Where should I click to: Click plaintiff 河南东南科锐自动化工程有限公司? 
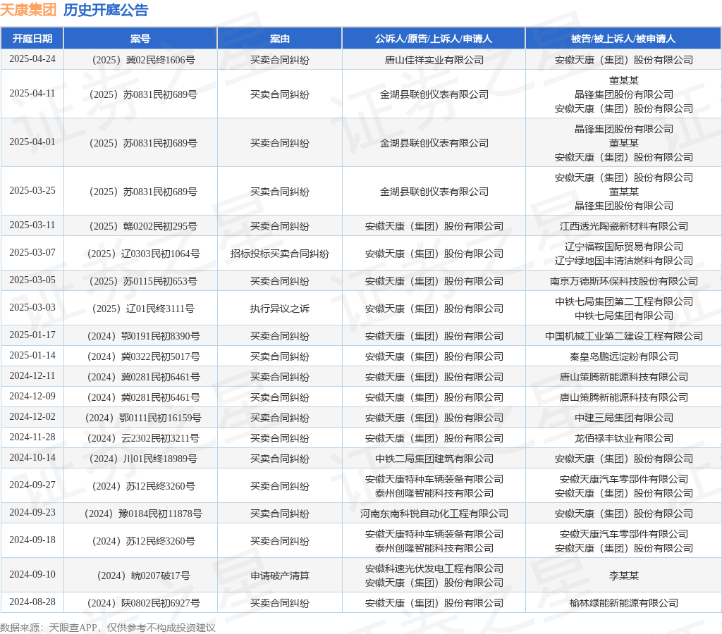[434, 514]
